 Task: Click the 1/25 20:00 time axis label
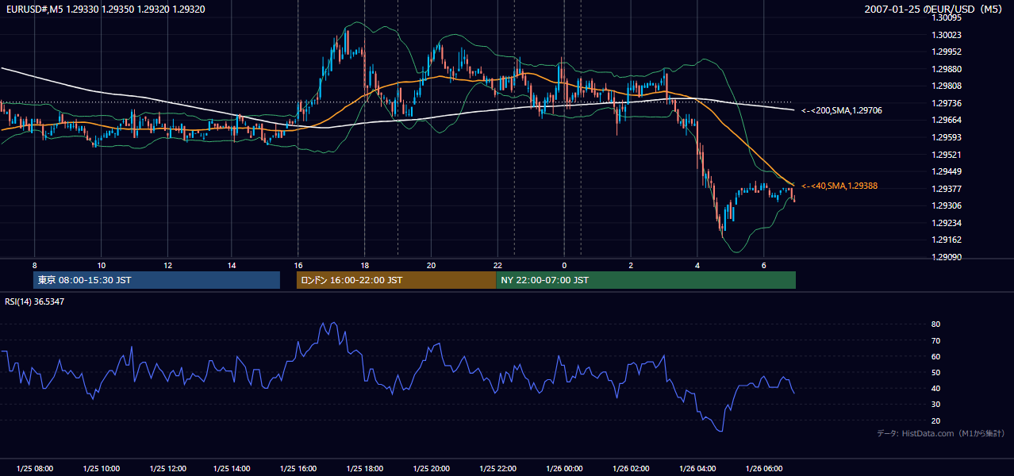[x=432, y=468]
